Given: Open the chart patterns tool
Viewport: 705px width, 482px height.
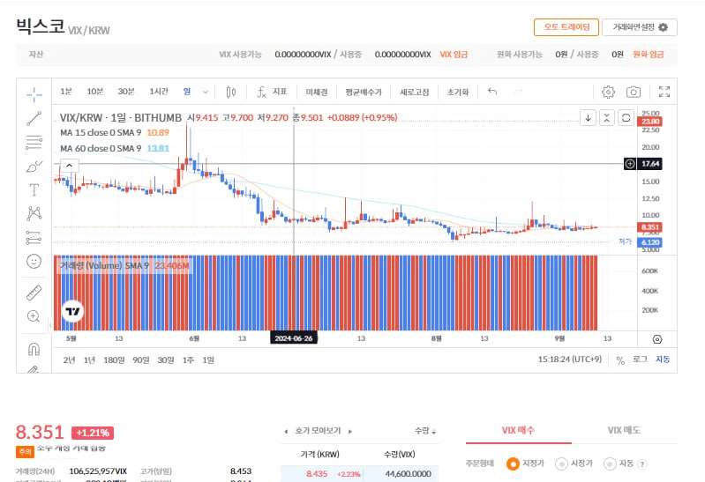Looking at the screenshot, I should tap(34, 213).
